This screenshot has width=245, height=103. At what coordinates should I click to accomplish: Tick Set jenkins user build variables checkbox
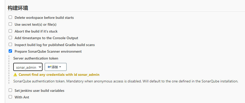pos(10,90)
